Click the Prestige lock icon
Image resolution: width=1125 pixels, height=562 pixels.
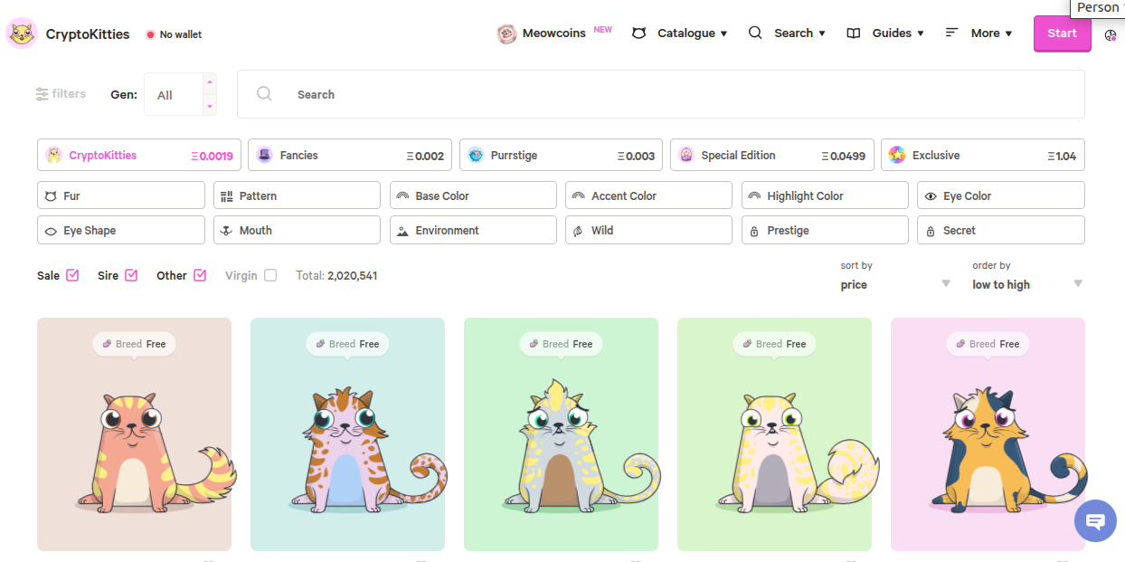click(754, 231)
